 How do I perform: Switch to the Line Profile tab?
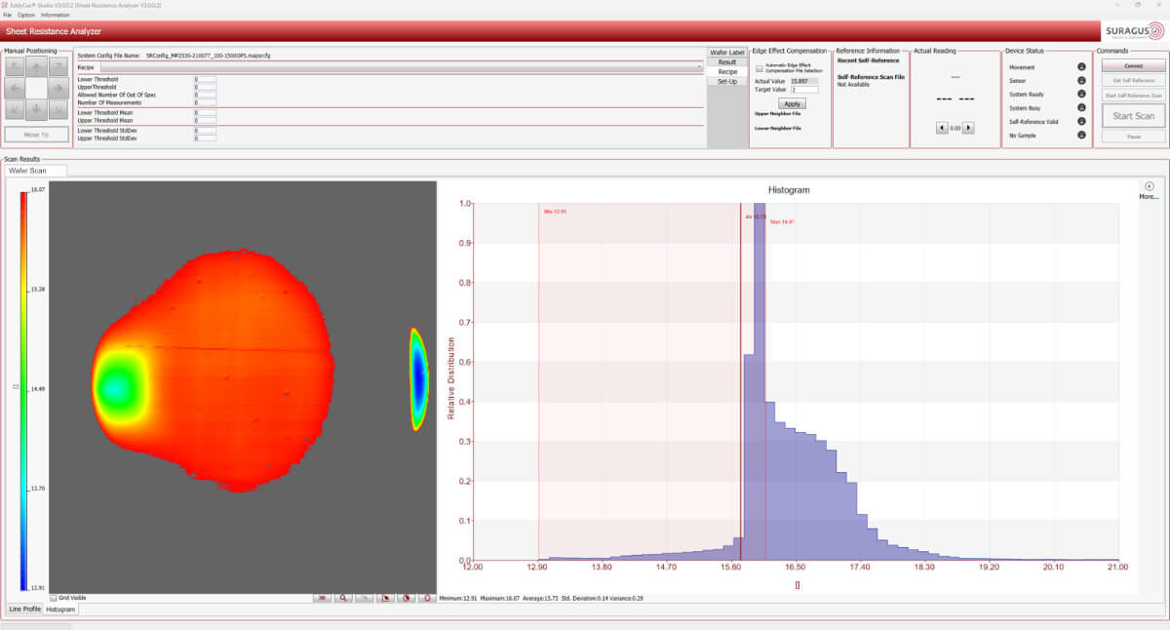click(x=26, y=609)
